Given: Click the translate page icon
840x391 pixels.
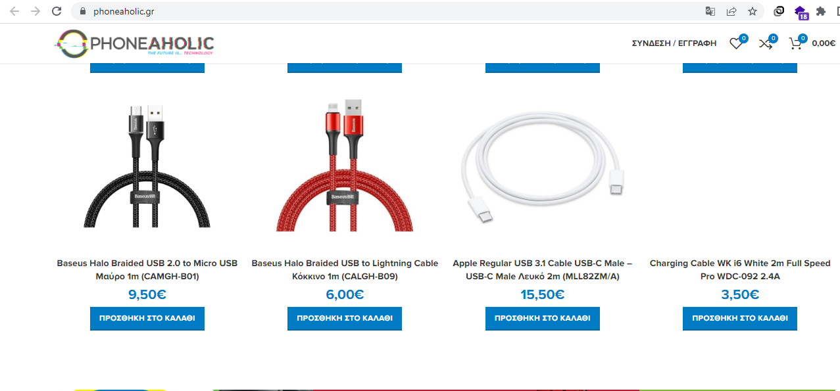Looking at the screenshot, I should 710,11.
